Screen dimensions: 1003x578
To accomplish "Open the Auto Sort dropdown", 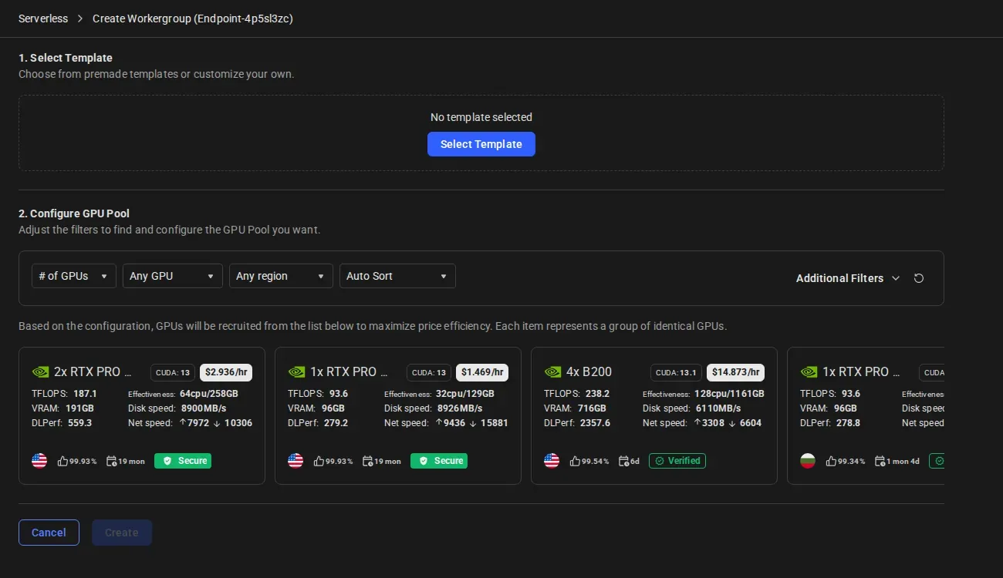I will (x=397, y=276).
